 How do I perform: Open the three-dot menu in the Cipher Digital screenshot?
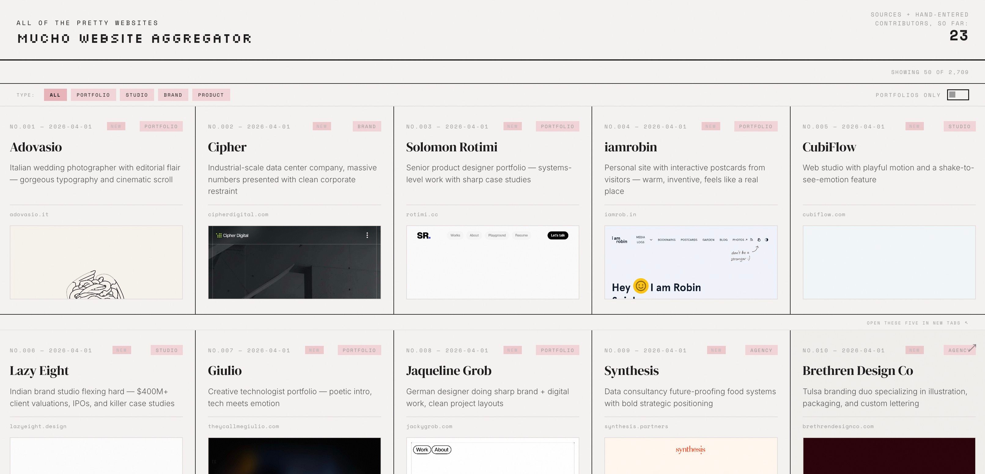(367, 235)
